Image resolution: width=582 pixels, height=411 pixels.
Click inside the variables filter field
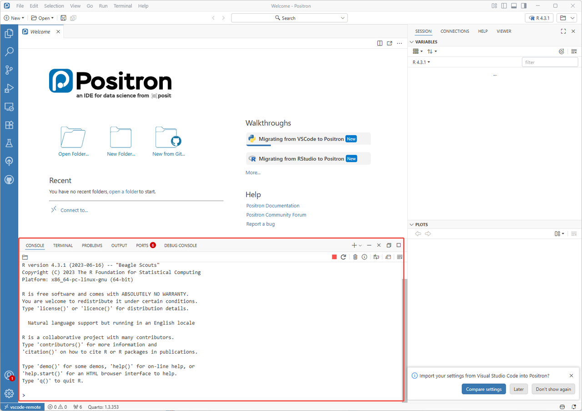coord(549,62)
